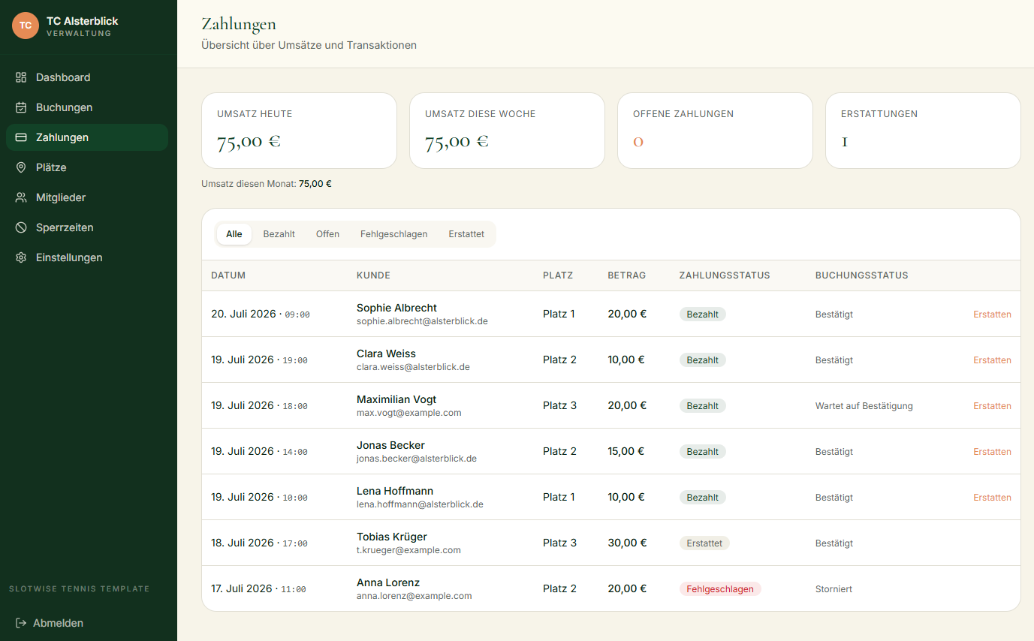Click the Buchungsstatus column header
Viewport: 1034px width, 641px height.
pos(862,275)
